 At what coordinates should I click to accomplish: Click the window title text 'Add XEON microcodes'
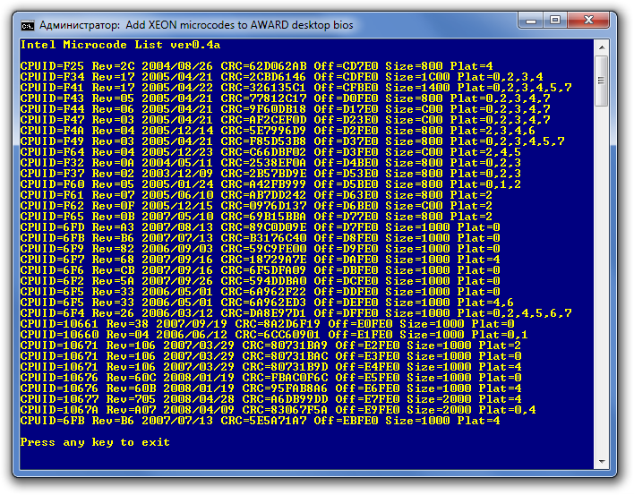181,25
